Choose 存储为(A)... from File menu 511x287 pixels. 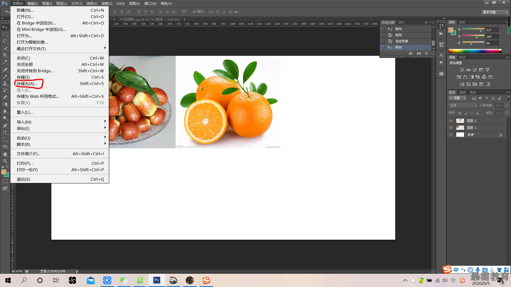tap(60, 83)
